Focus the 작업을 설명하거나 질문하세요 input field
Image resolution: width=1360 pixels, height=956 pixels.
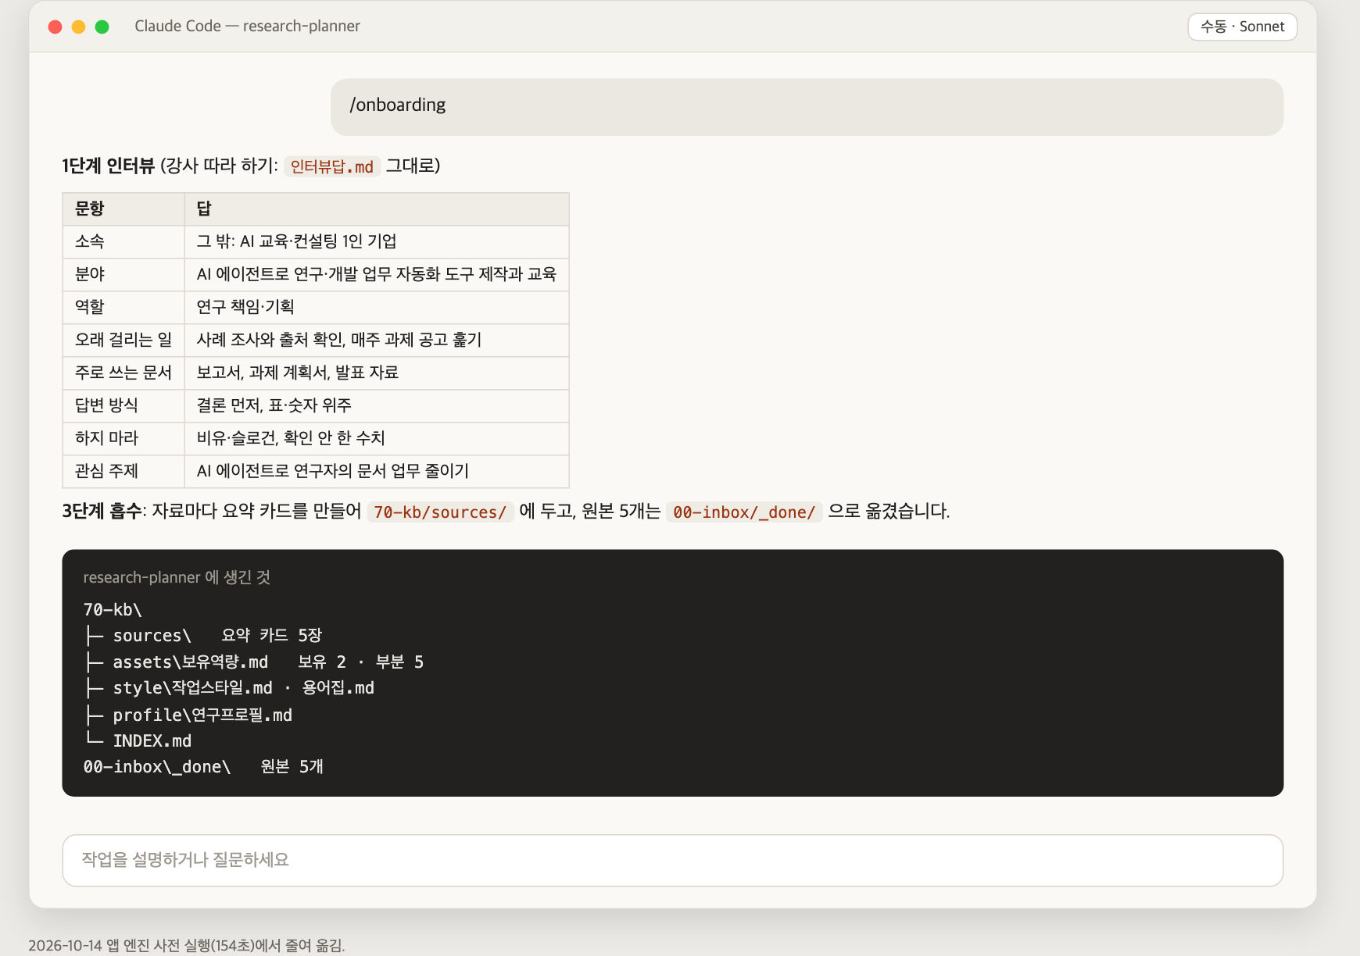[x=672, y=860]
